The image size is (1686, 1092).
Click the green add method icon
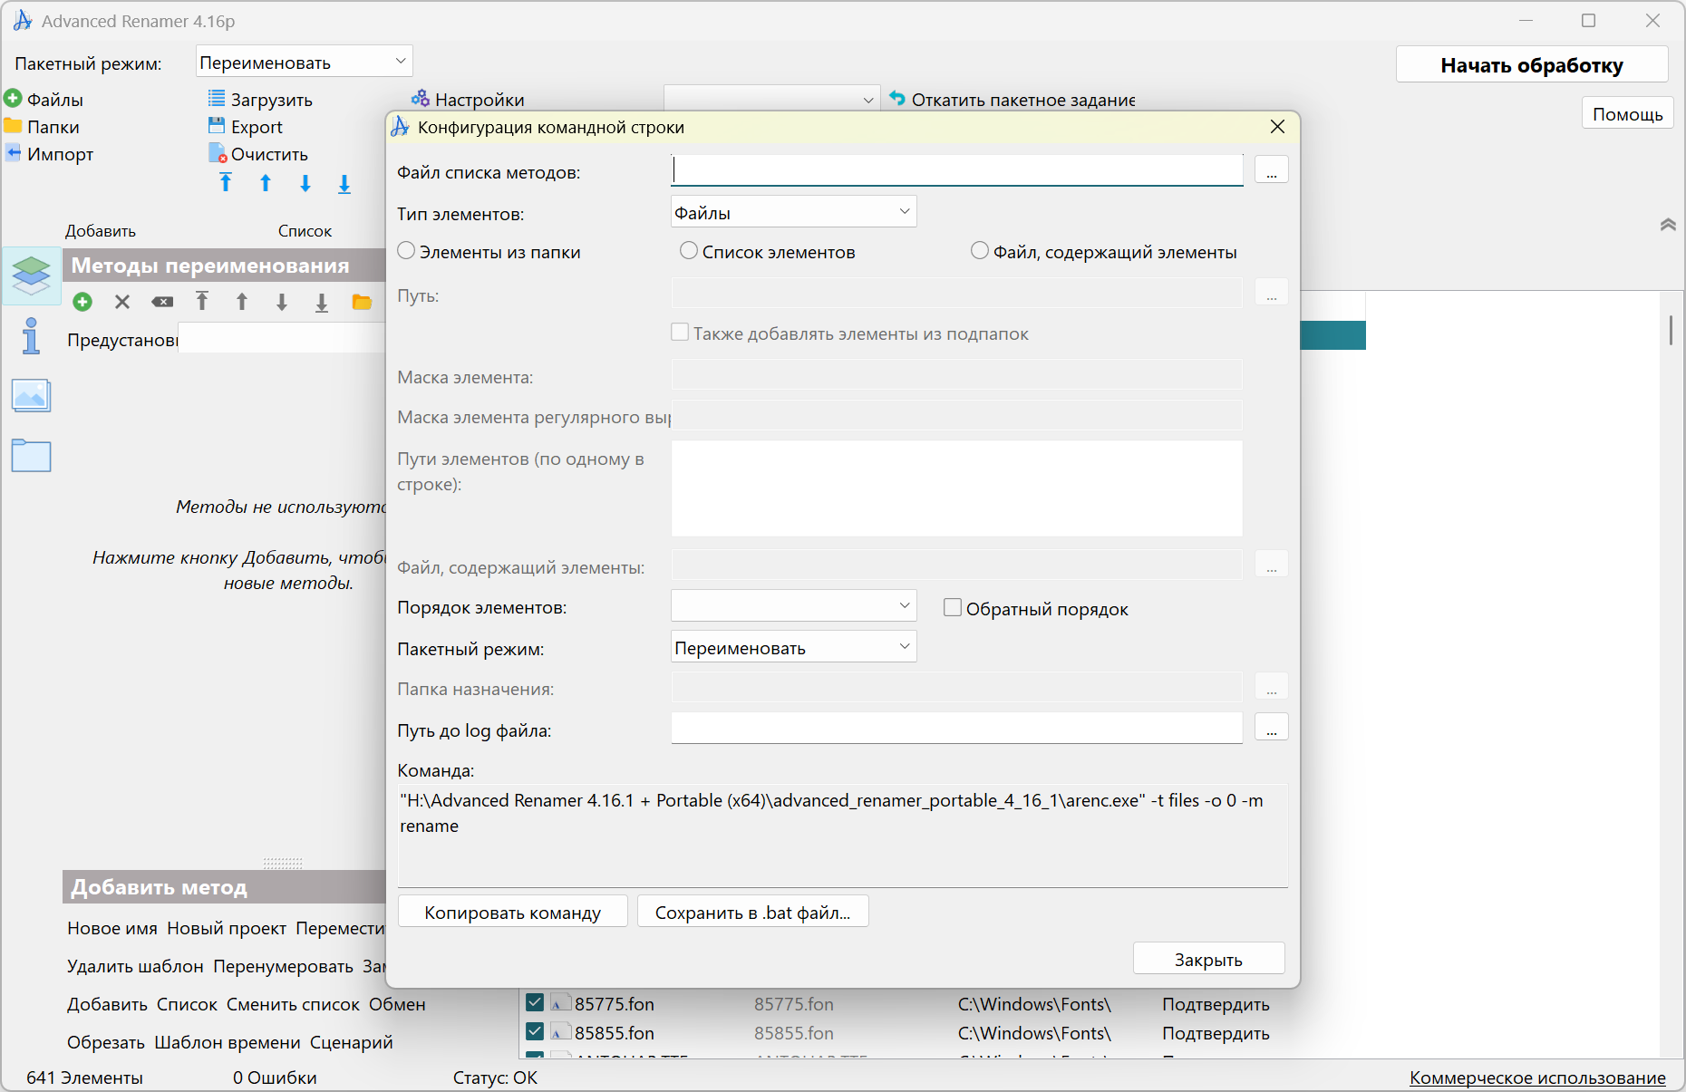pyautogui.click(x=82, y=302)
